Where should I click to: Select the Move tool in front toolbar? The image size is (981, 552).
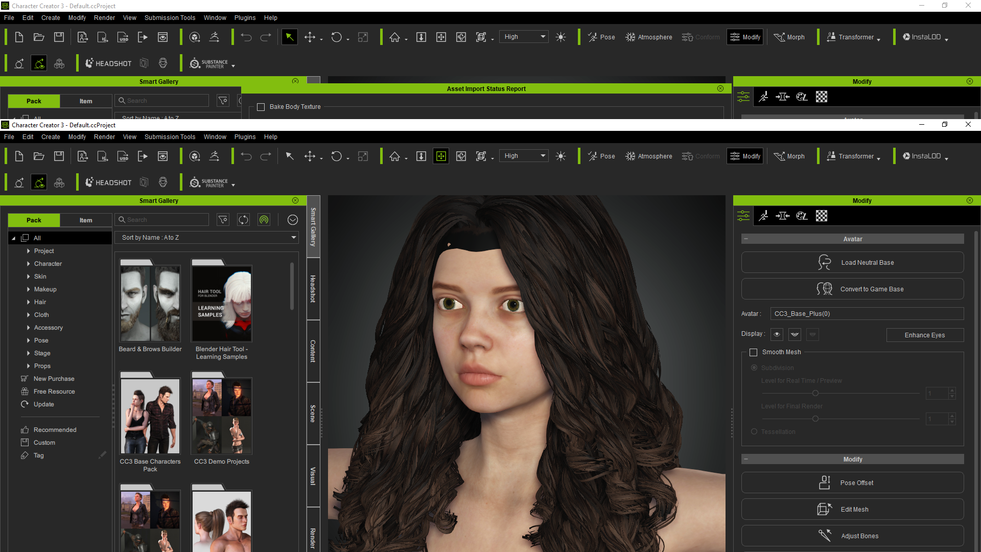pyautogui.click(x=310, y=156)
